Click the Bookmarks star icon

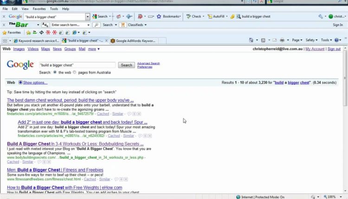(x=159, y=16)
